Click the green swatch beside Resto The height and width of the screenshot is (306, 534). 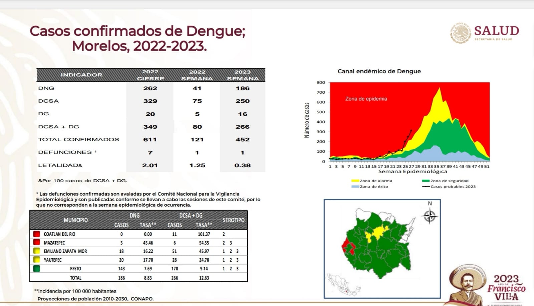37,268
